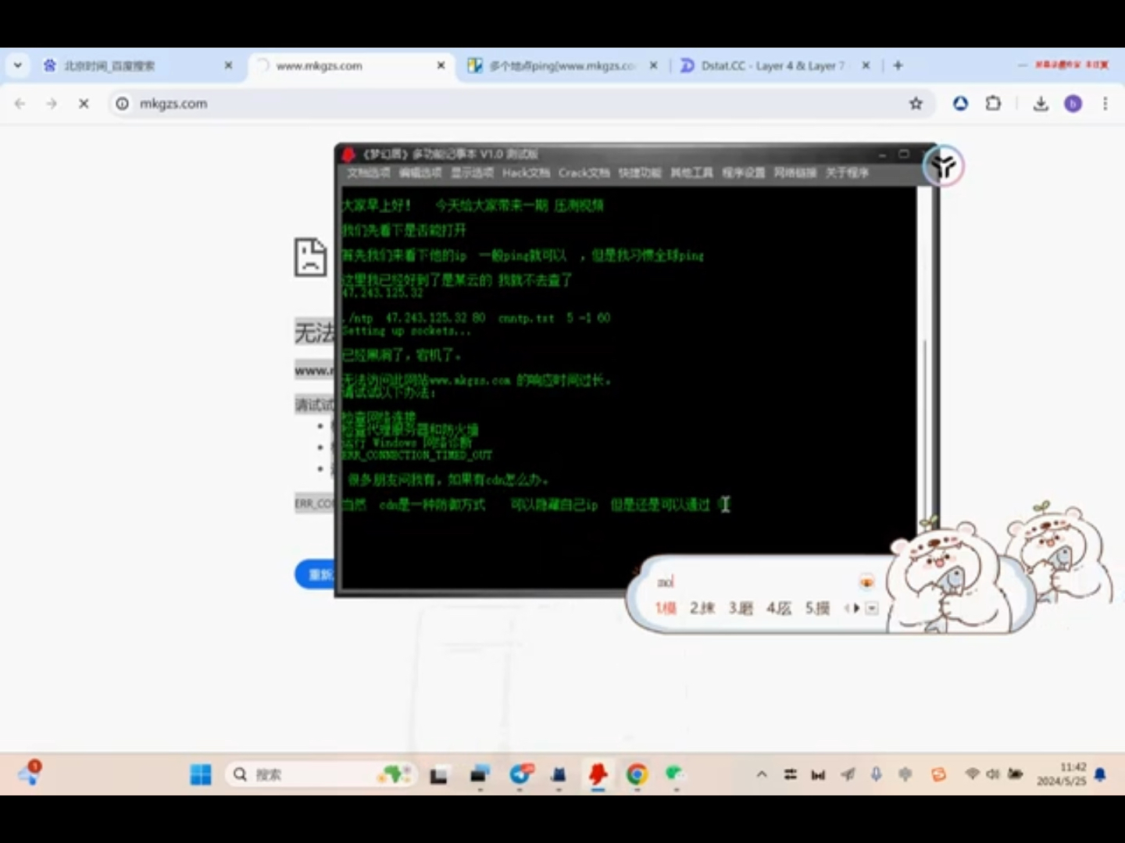The height and width of the screenshot is (843, 1125).
Task: Expand the IME candidate list dropdown
Action: point(872,608)
